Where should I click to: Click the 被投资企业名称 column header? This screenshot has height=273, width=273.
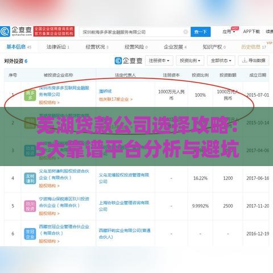point(59,75)
